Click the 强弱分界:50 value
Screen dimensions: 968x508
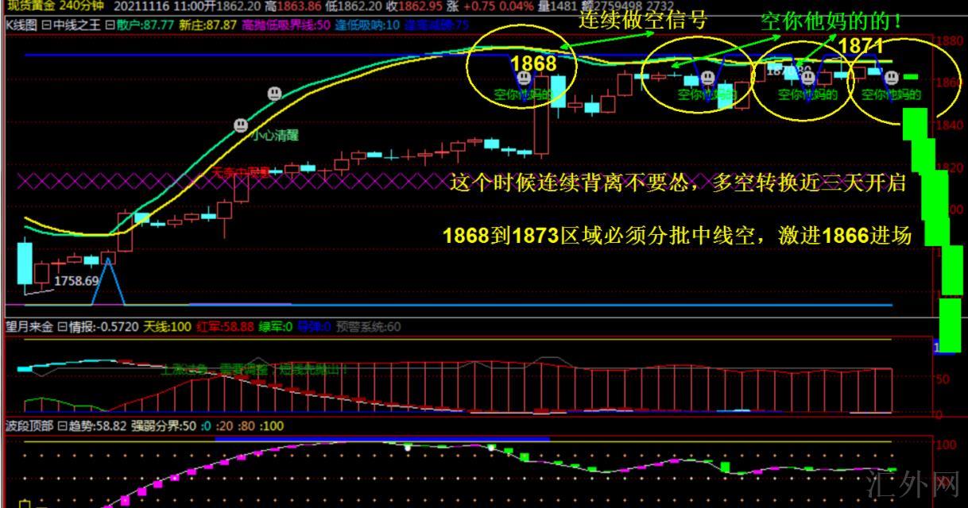tap(164, 426)
